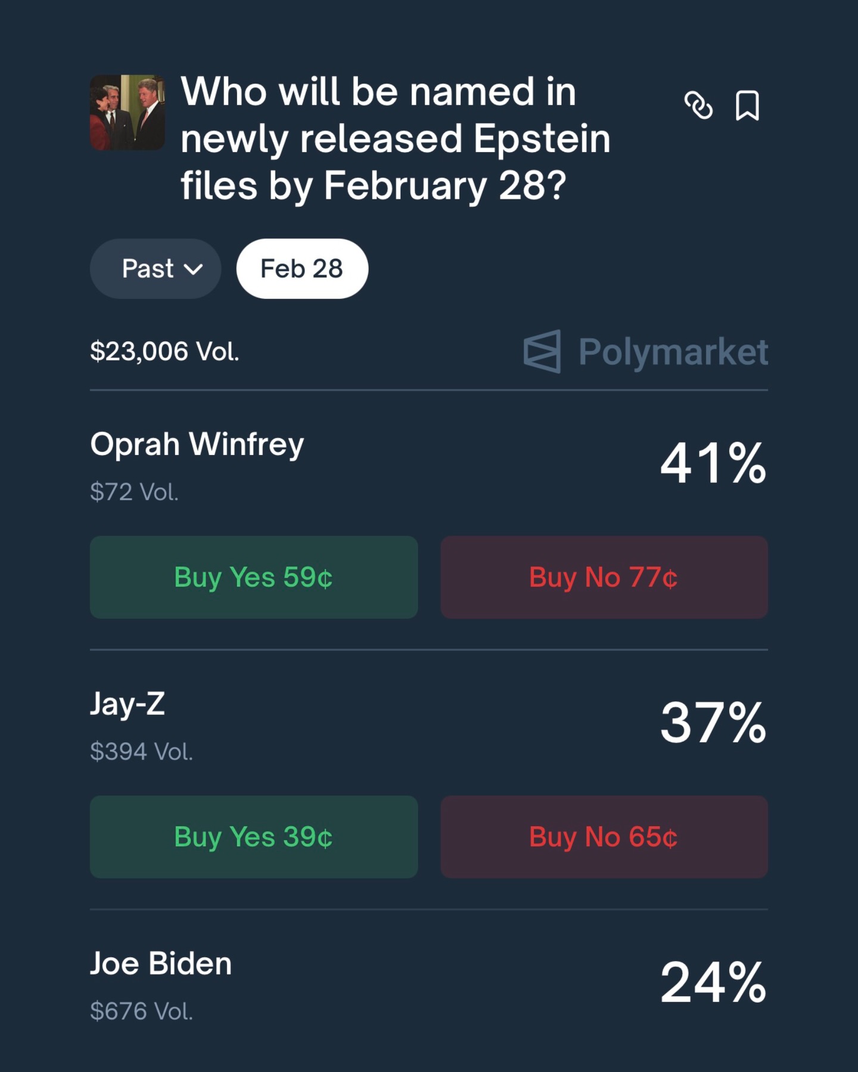
Task: Click the Polymarket logo icon
Action: click(x=542, y=351)
